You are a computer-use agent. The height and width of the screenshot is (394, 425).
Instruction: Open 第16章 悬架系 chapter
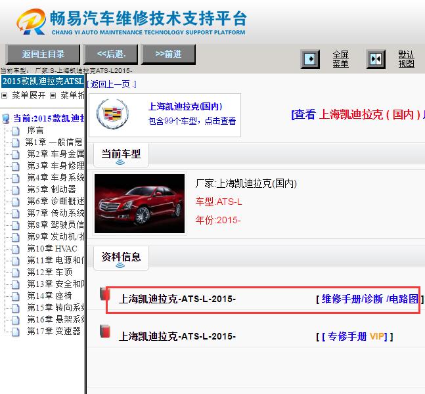[x=56, y=319]
